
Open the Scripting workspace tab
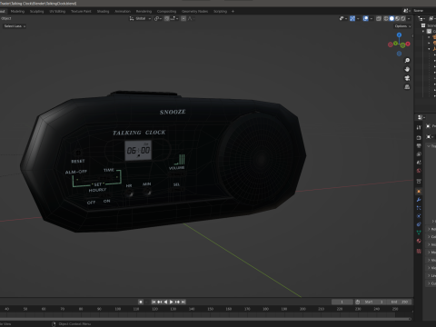pyautogui.click(x=220, y=11)
